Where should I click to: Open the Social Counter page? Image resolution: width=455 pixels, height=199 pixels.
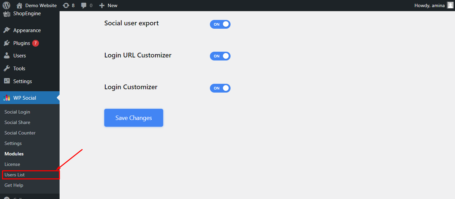[x=20, y=133]
